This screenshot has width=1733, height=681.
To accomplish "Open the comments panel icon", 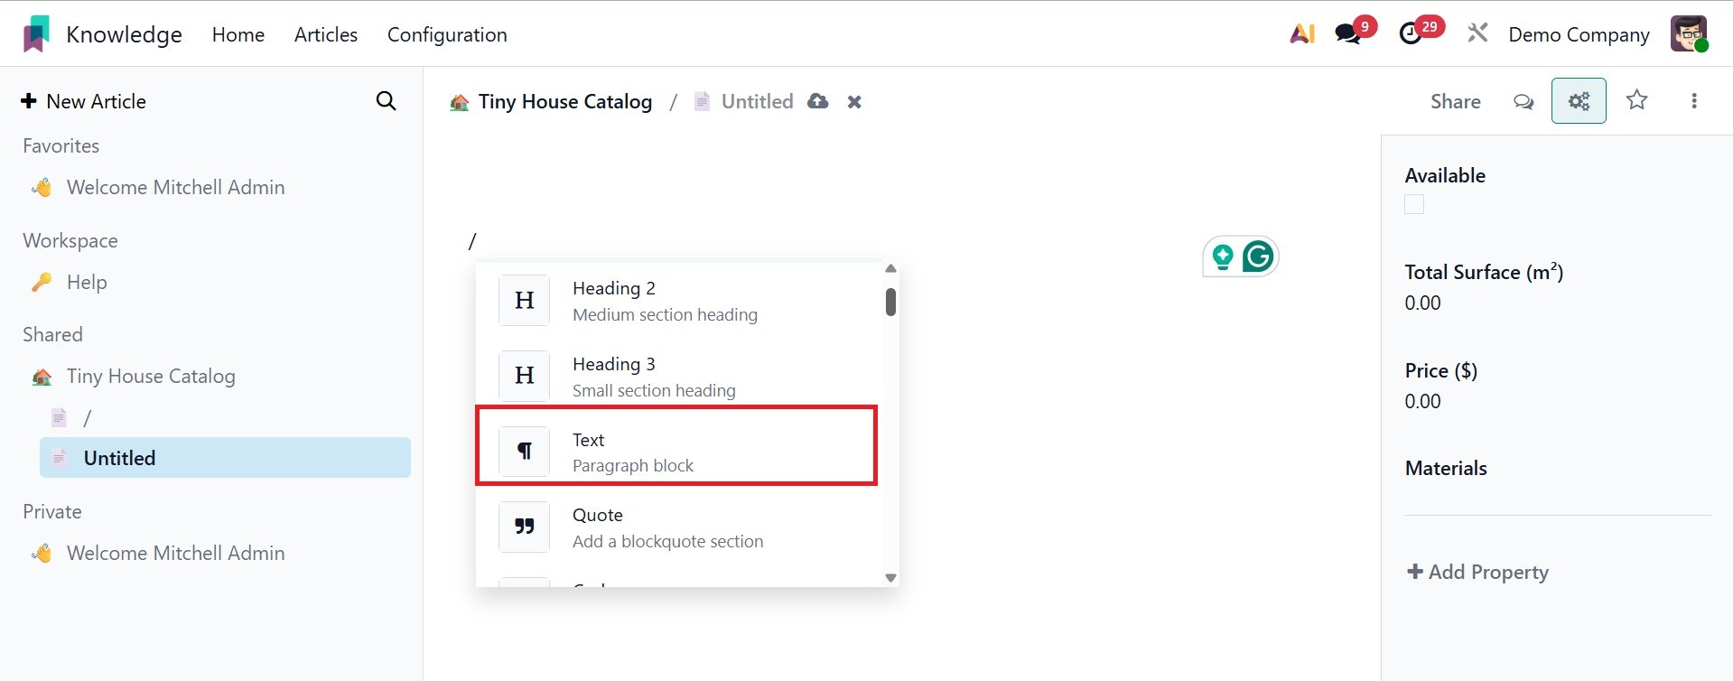I will click(x=1523, y=101).
